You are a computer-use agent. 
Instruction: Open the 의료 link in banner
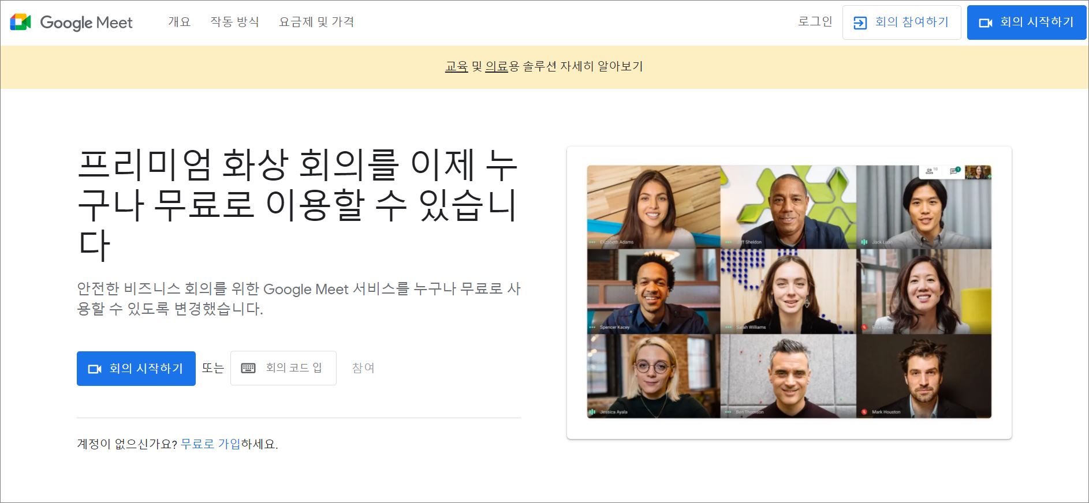point(496,66)
